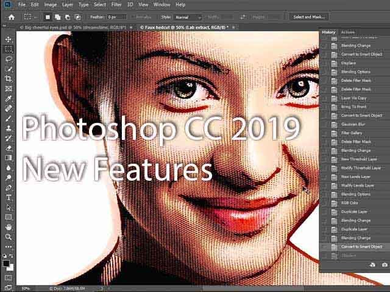Select the Move tool

pos(9,39)
